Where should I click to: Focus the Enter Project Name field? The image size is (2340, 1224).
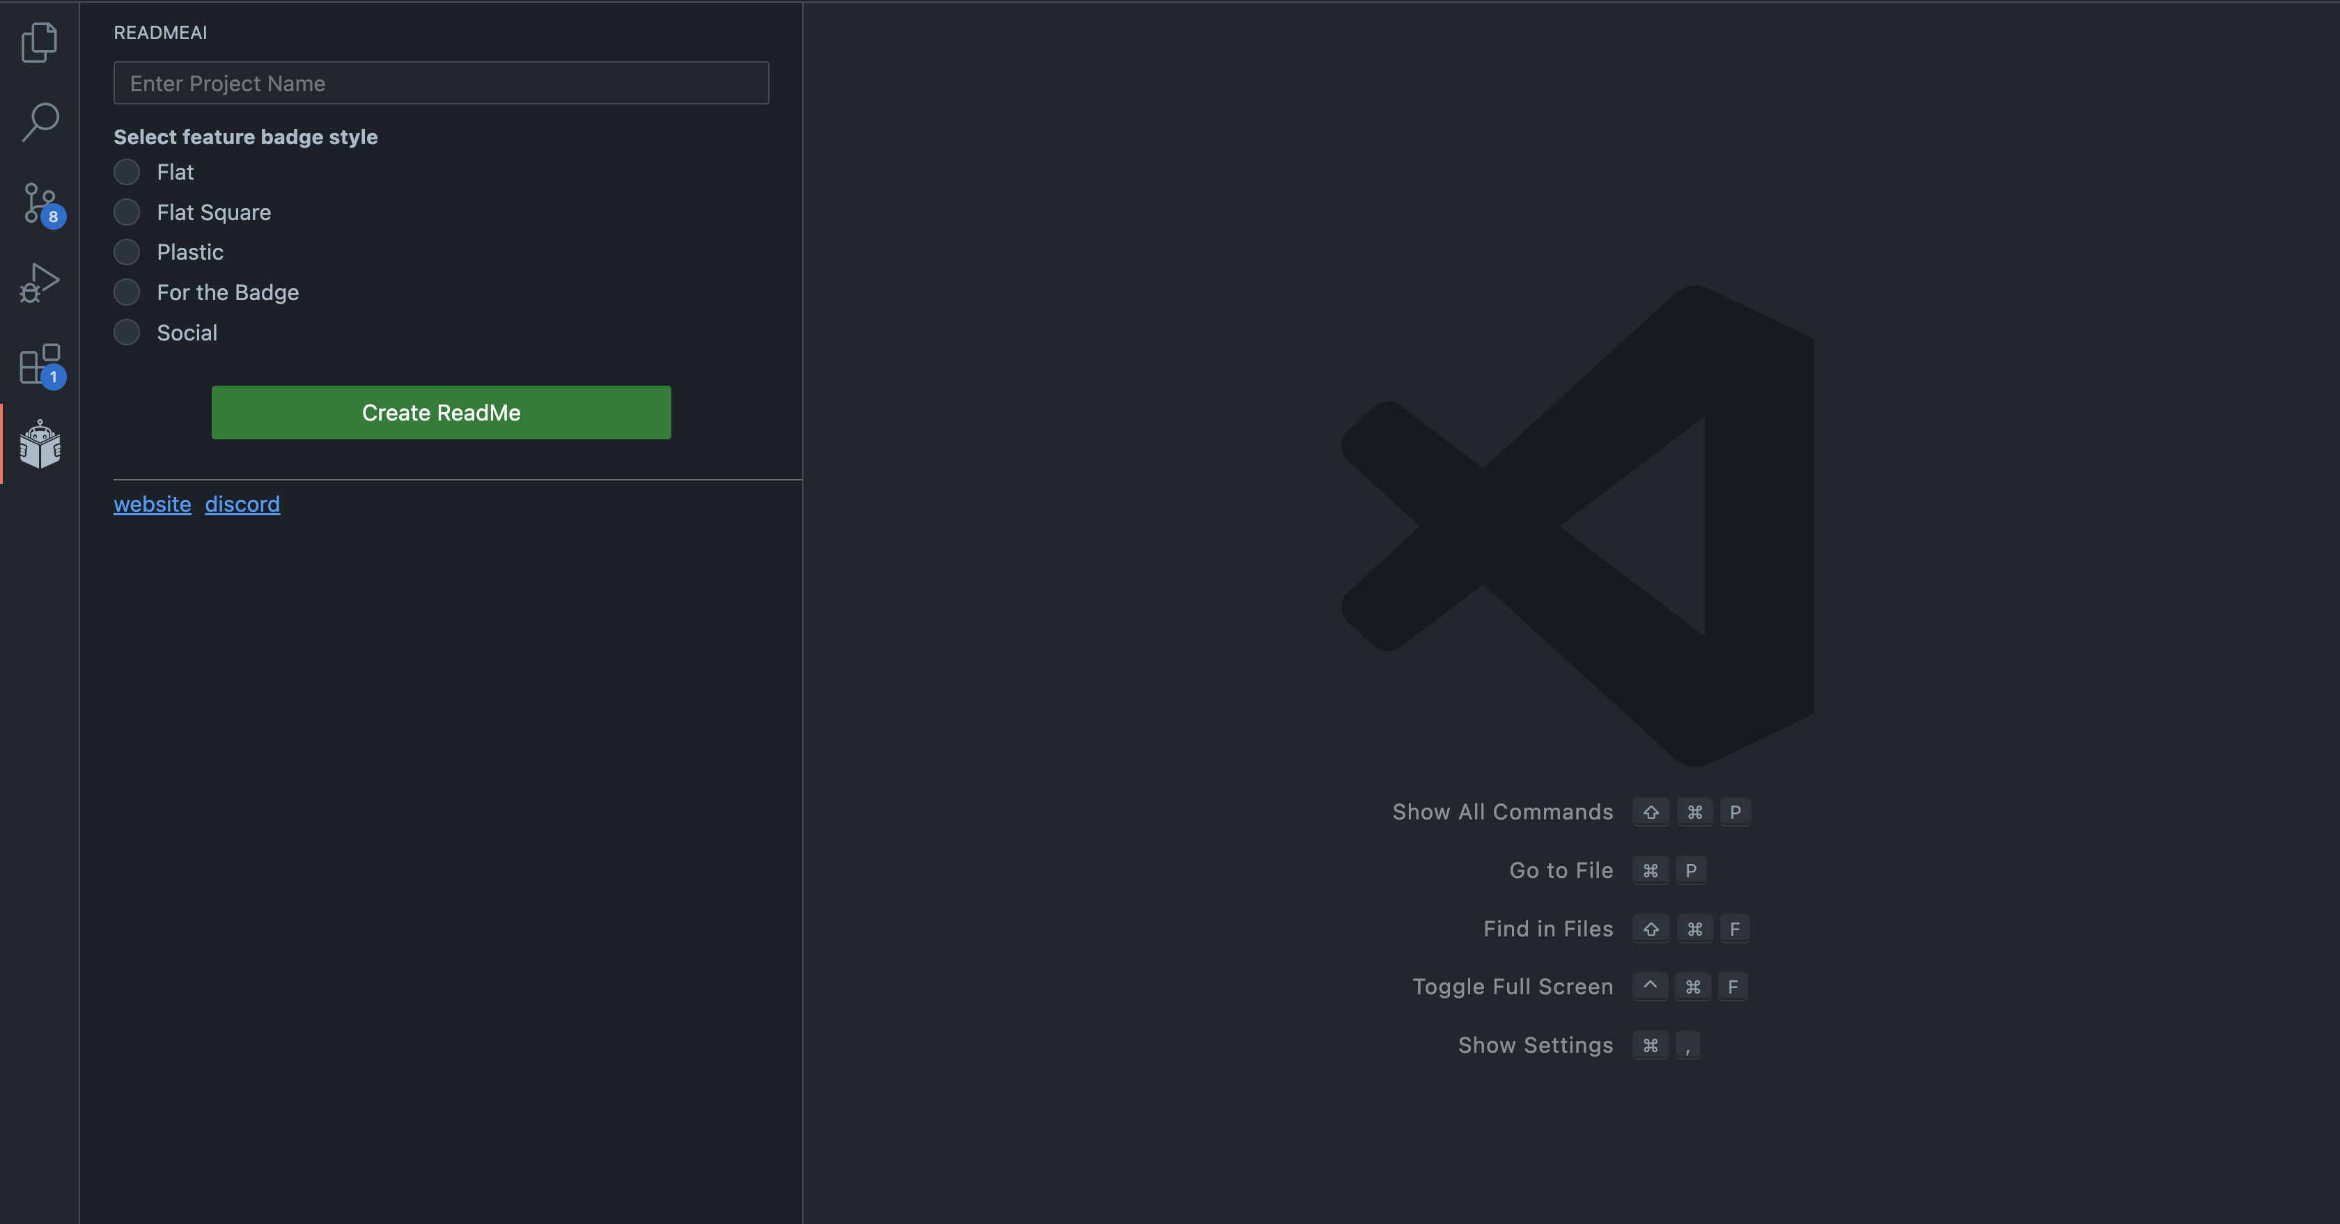coord(441,84)
